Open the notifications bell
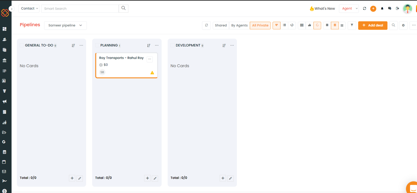 pos(382,9)
